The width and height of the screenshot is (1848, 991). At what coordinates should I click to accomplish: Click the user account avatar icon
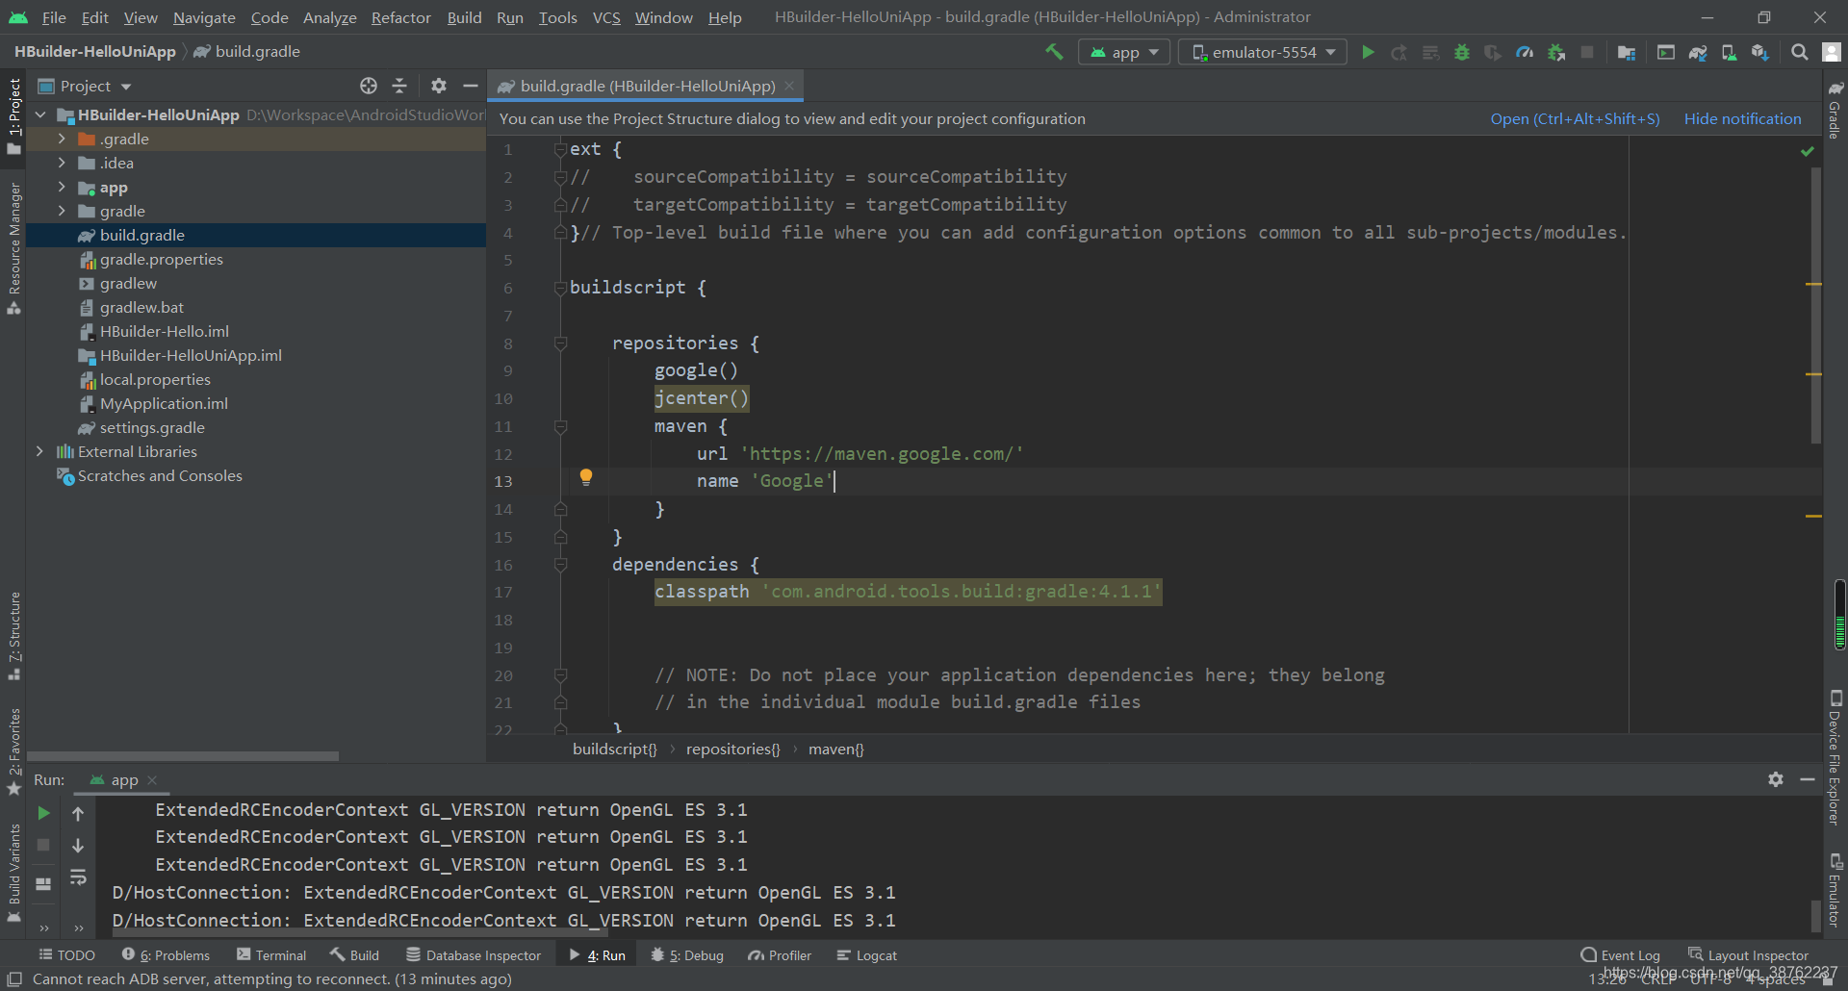(1832, 52)
